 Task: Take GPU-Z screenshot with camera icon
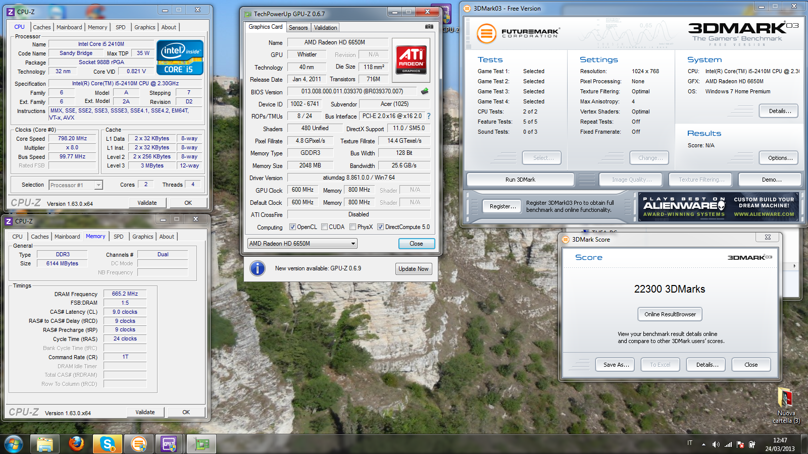pos(429,27)
